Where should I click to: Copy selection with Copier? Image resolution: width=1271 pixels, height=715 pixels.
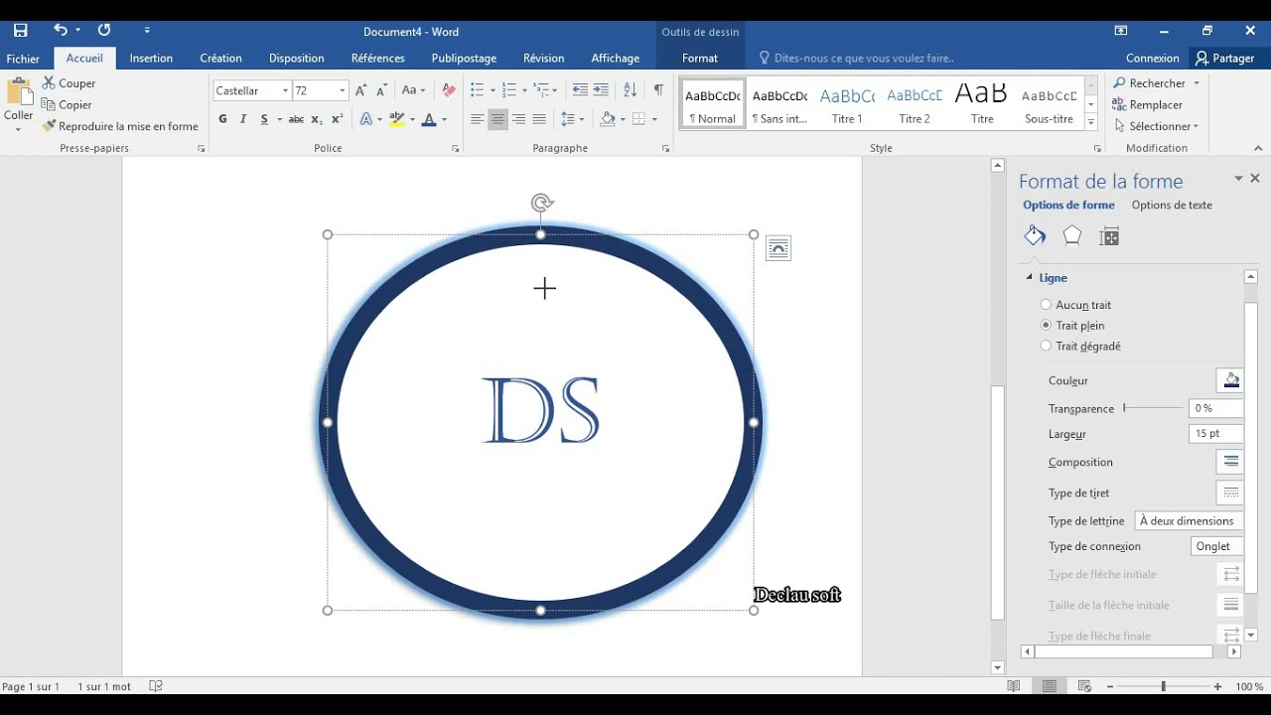coord(67,104)
